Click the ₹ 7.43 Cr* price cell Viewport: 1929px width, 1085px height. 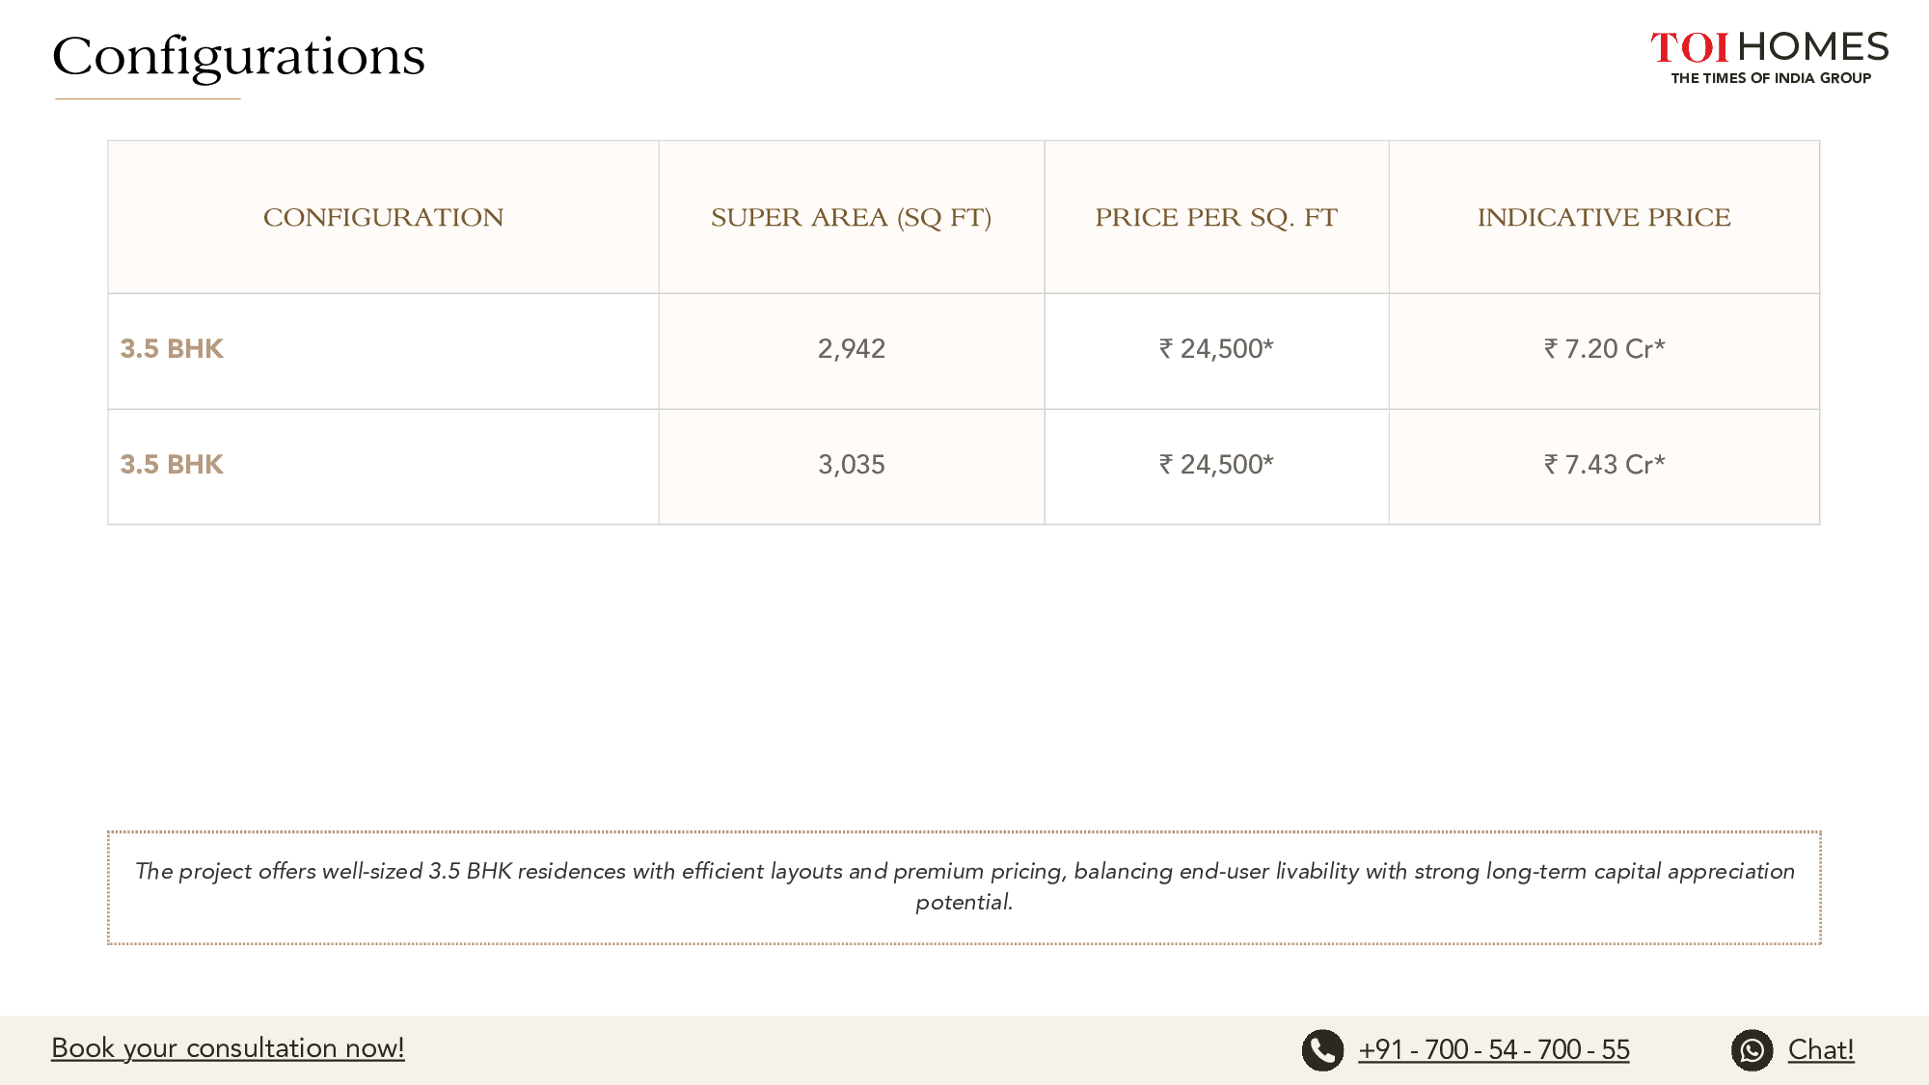tap(1603, 465)
